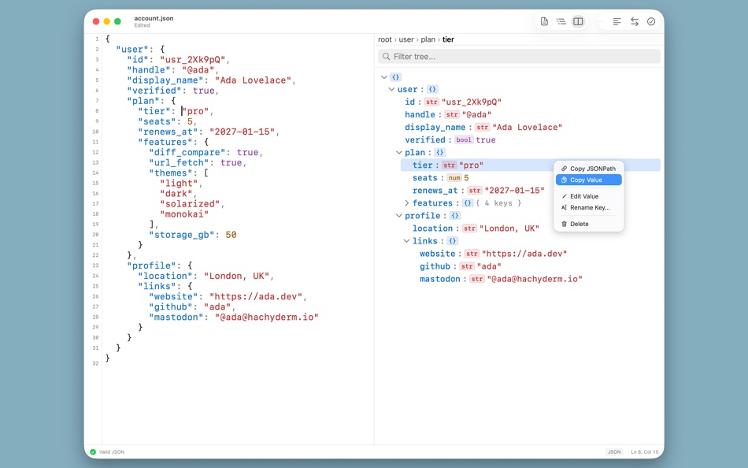Collapse the root node chevron
The height and width of the screenshot is (468, 748).
click(384, 77)
